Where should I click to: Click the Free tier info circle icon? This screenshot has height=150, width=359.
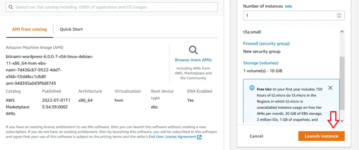pos(252,88)
